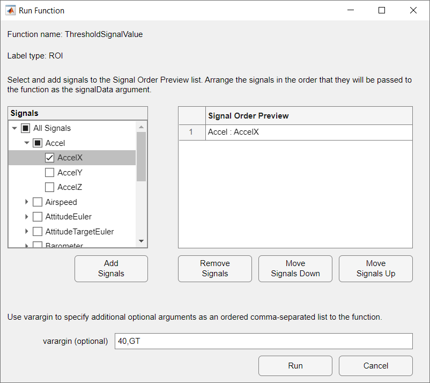Click Remove Signals

214,268
